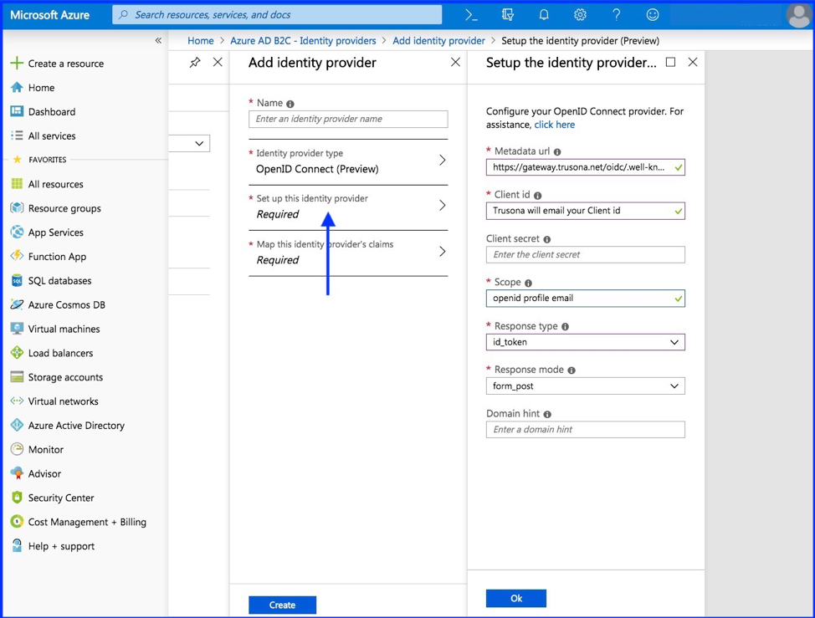
Task: Click Add identity provider breadcrumb
Action: click(x=438, y=40)
